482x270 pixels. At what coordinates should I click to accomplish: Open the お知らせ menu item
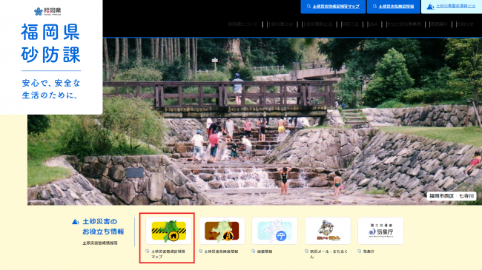(x=465, y=24)
